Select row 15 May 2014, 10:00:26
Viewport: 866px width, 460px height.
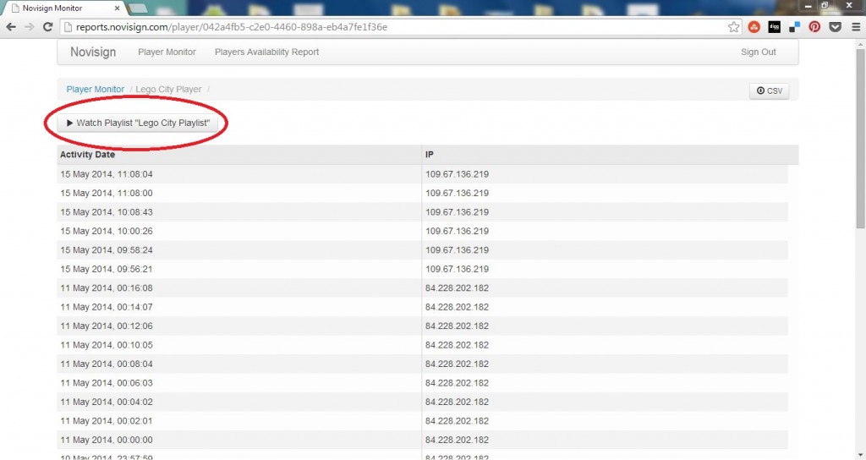(x=423, y=231)
